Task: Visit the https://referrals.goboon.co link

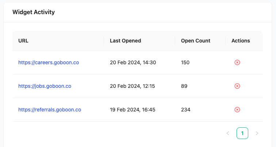Action: click(50, 110)
